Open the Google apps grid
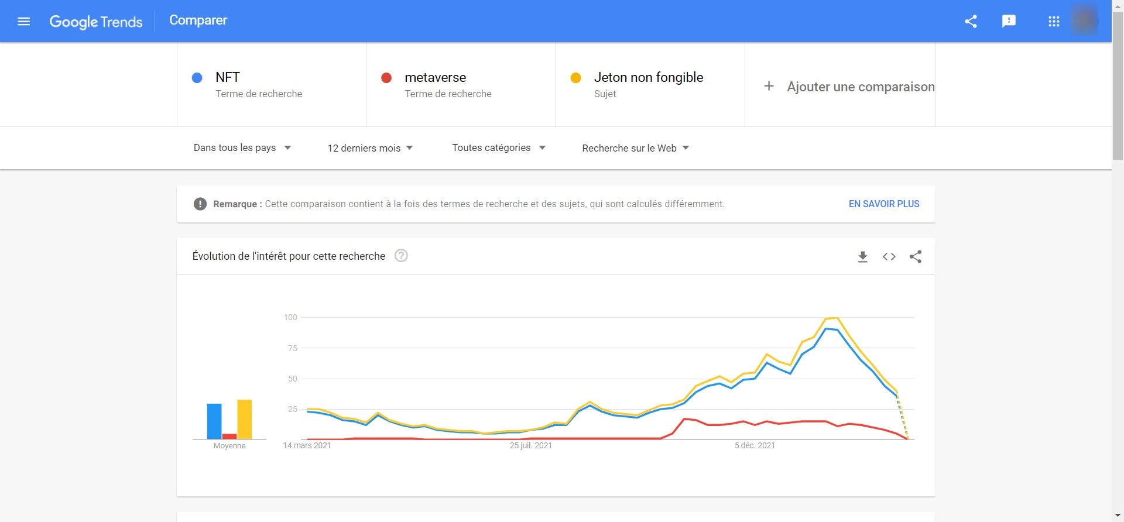The height and width of the screenshot is (522, 1124). (1054, 21)
